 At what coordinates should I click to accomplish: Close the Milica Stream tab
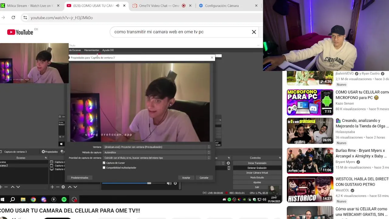point(58,5)
